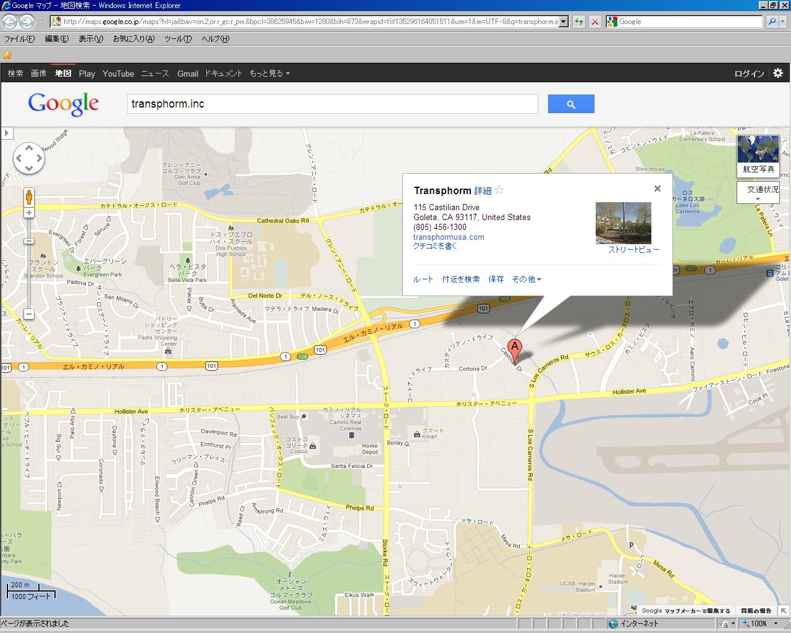Open the recent pages dropdown arrow
Viewport: 791px width, 633px height.
coord(40,22)
